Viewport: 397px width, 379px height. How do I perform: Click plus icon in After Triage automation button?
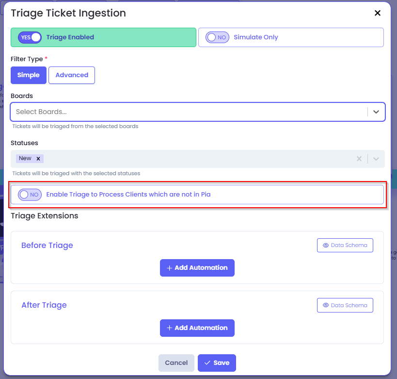tap(169, 328)
